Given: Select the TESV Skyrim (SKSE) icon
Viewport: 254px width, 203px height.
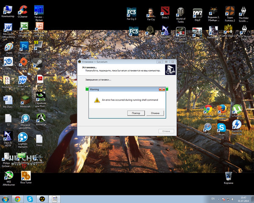Looking at the screenshot, I should pyautogui.click(x=244, y=33).
